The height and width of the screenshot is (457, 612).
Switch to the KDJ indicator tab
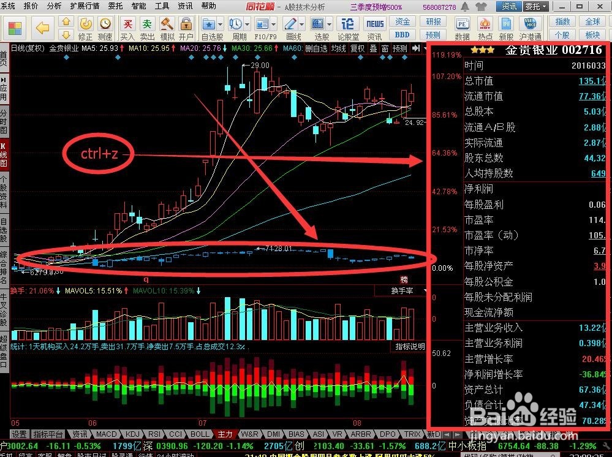(133, 434)
